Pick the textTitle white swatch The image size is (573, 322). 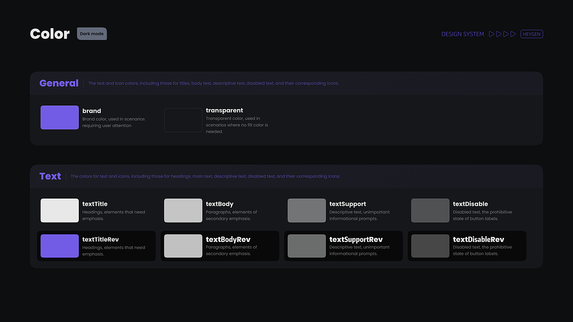(60, 211)
